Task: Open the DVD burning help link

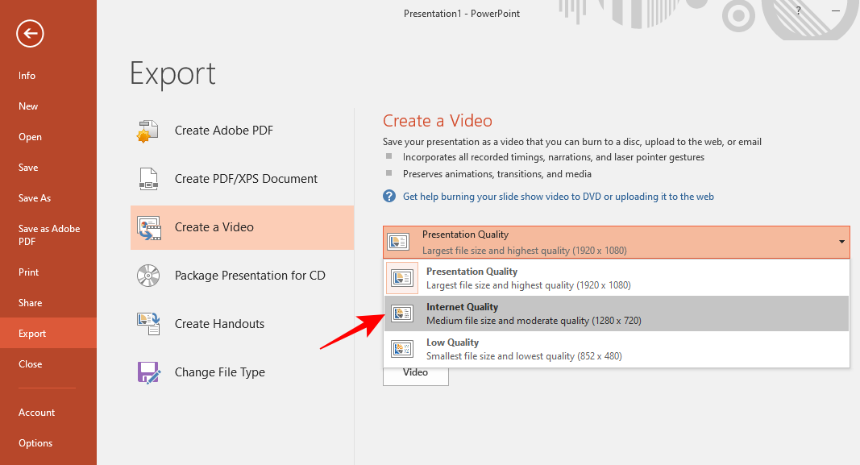Action: (x=559, y=197)
